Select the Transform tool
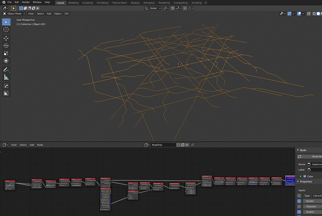Image resolution: width=322 pixels, height=216 pixels. point(6,61)
